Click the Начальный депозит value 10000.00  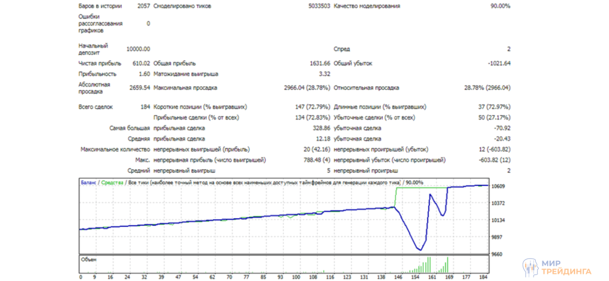[138, 49]
